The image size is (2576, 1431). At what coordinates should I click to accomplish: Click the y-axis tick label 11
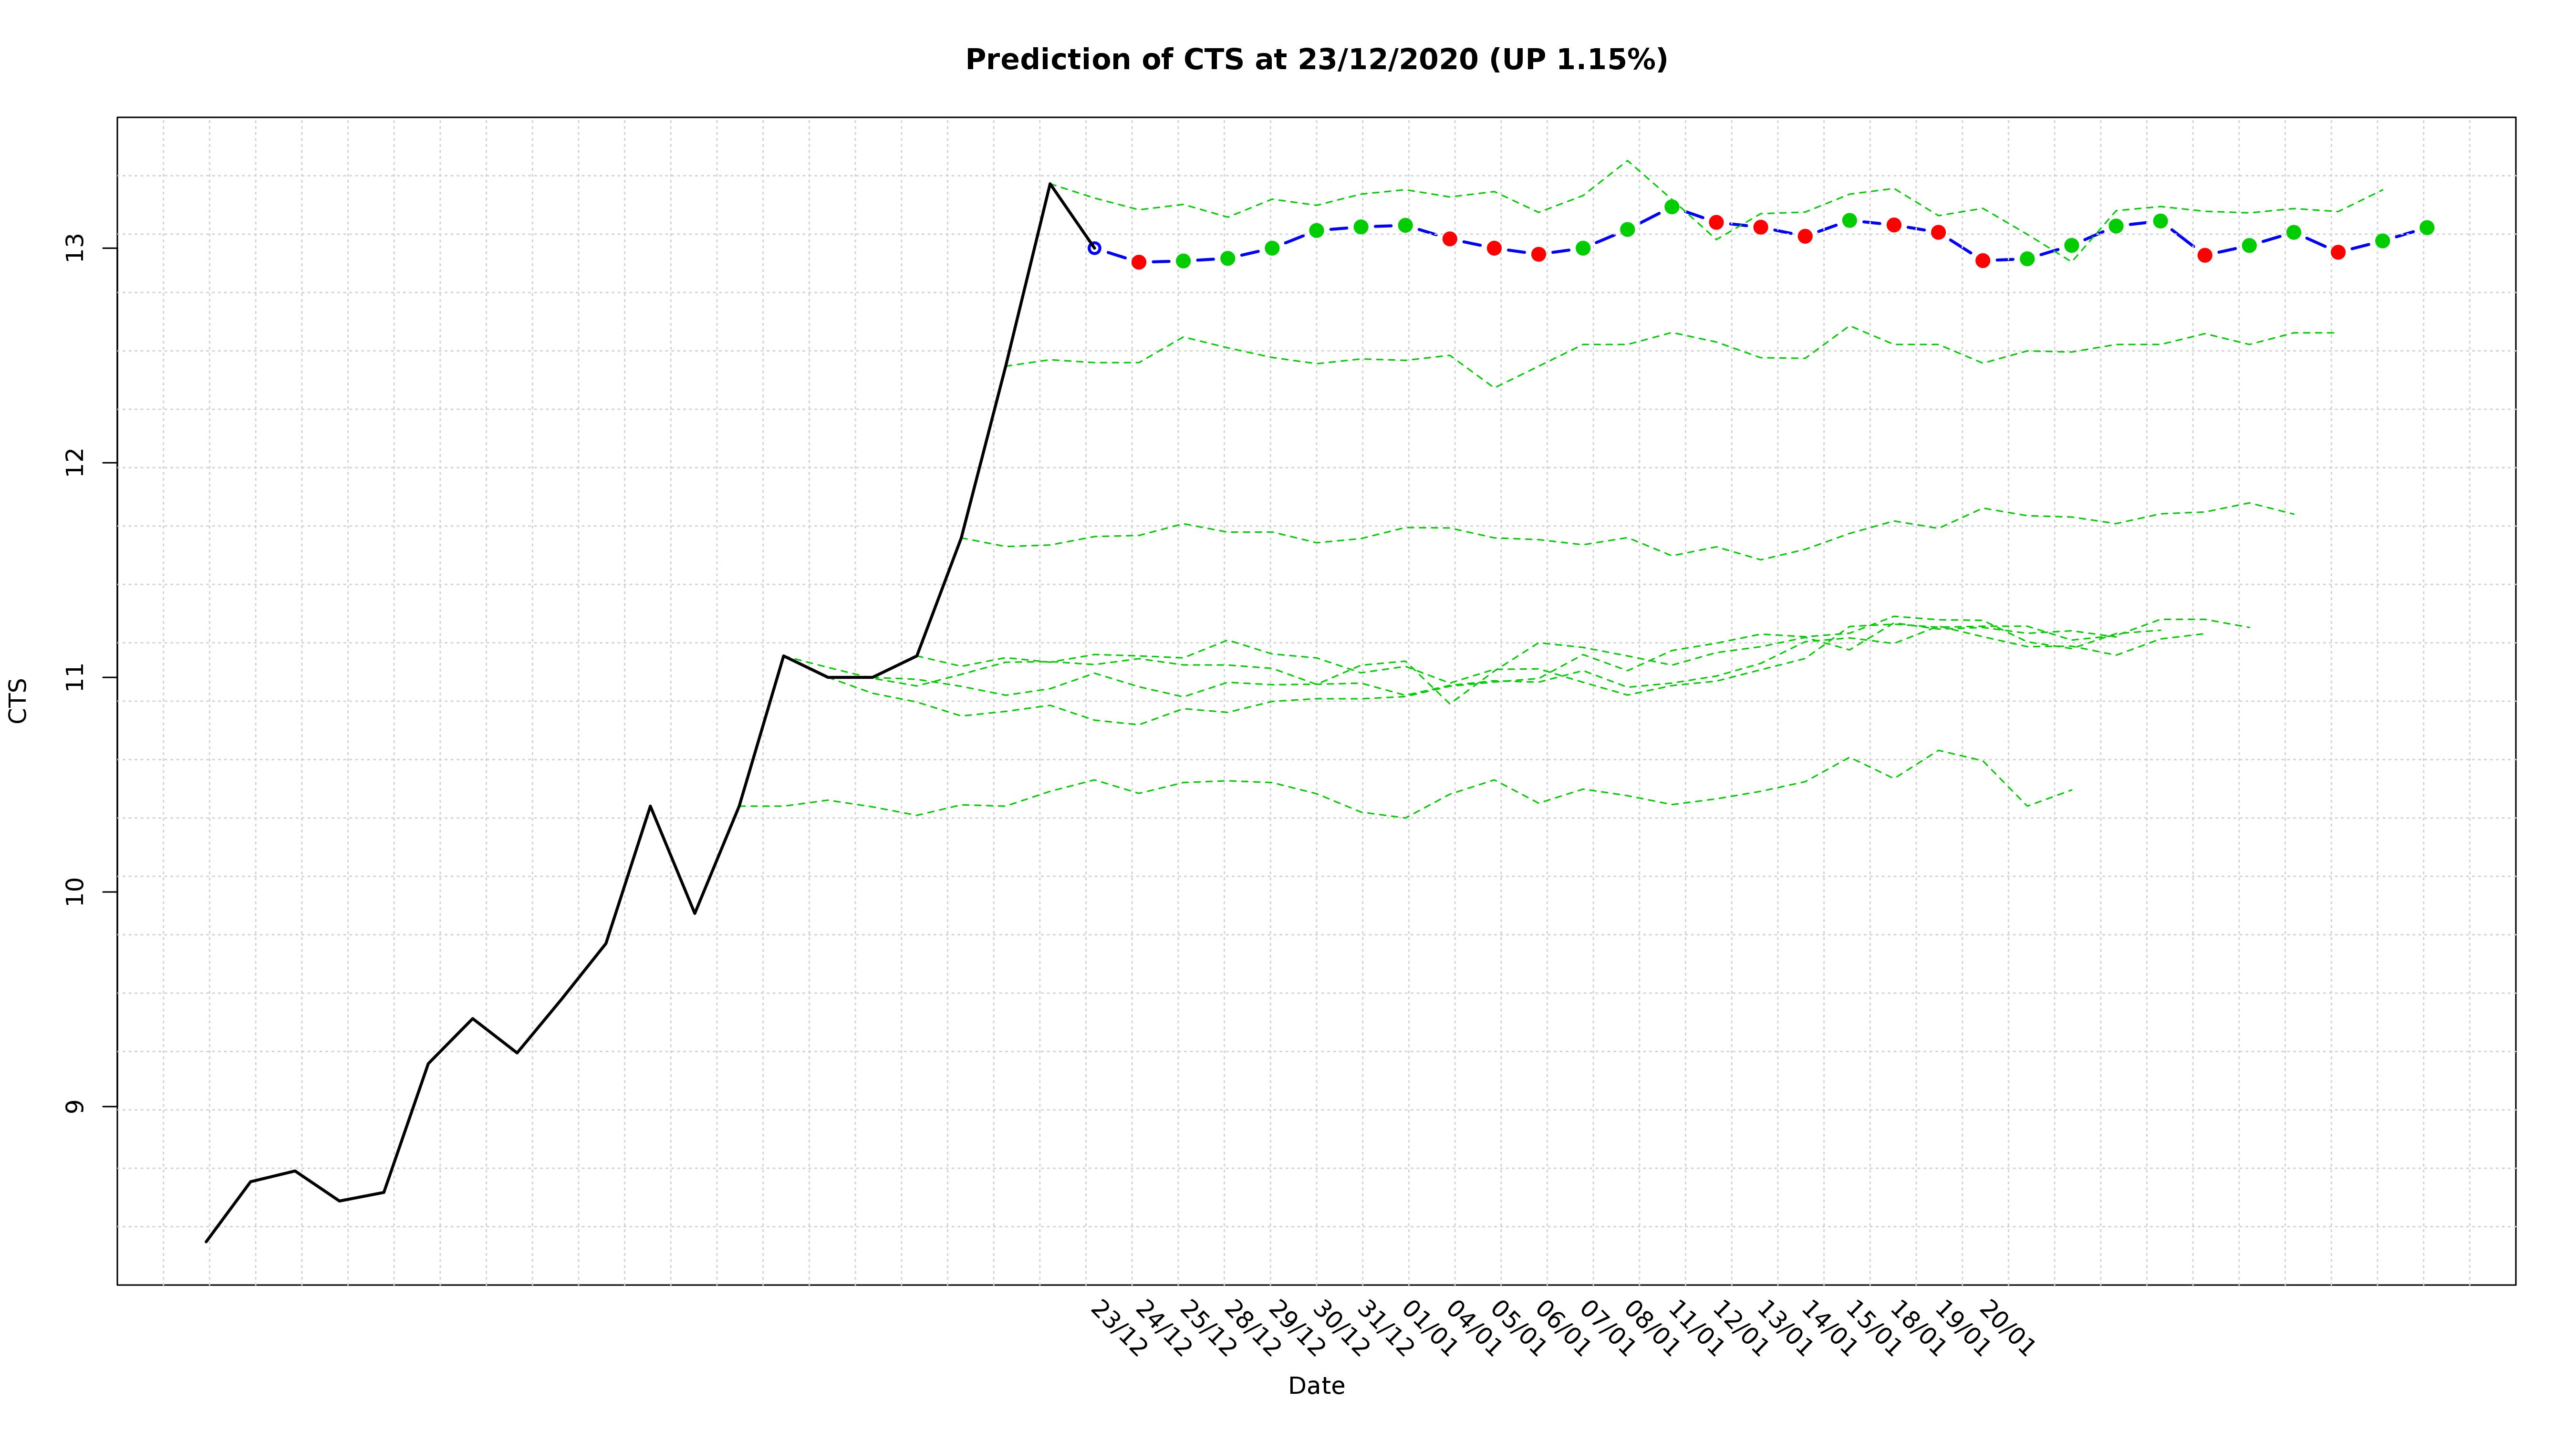point(76,677)
